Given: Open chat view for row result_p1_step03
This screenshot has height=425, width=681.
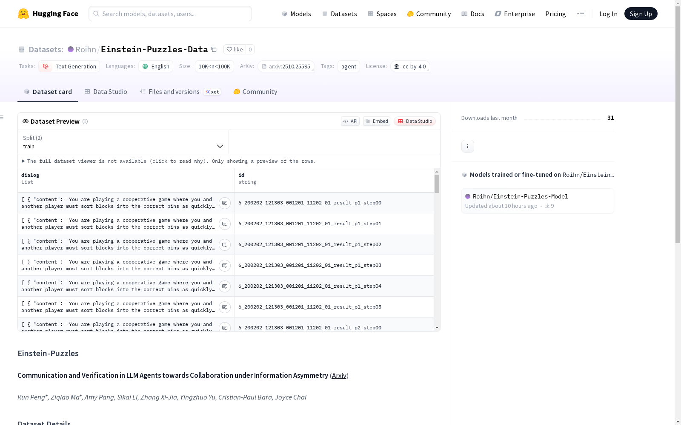Looking at the screenshot, I should [x=225, y=266].
